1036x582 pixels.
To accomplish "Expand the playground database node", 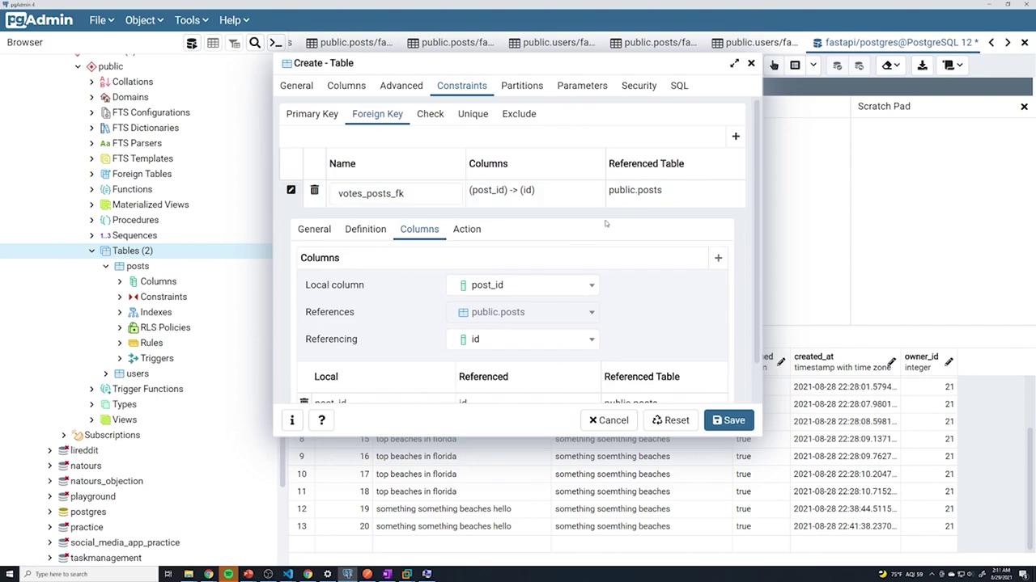I will 50,497.
